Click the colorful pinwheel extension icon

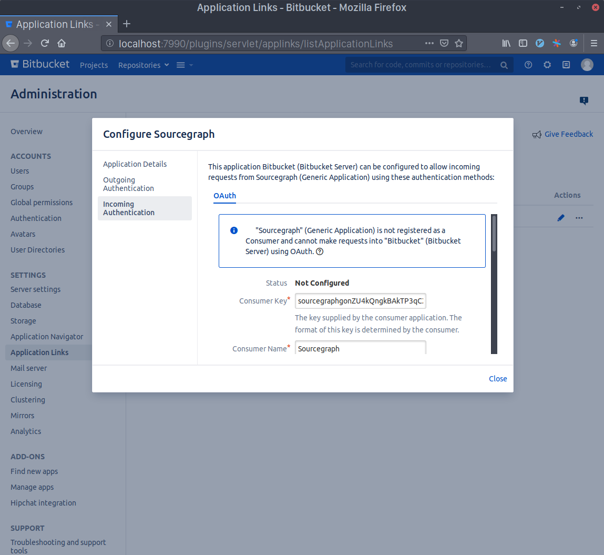pos(557,43)
